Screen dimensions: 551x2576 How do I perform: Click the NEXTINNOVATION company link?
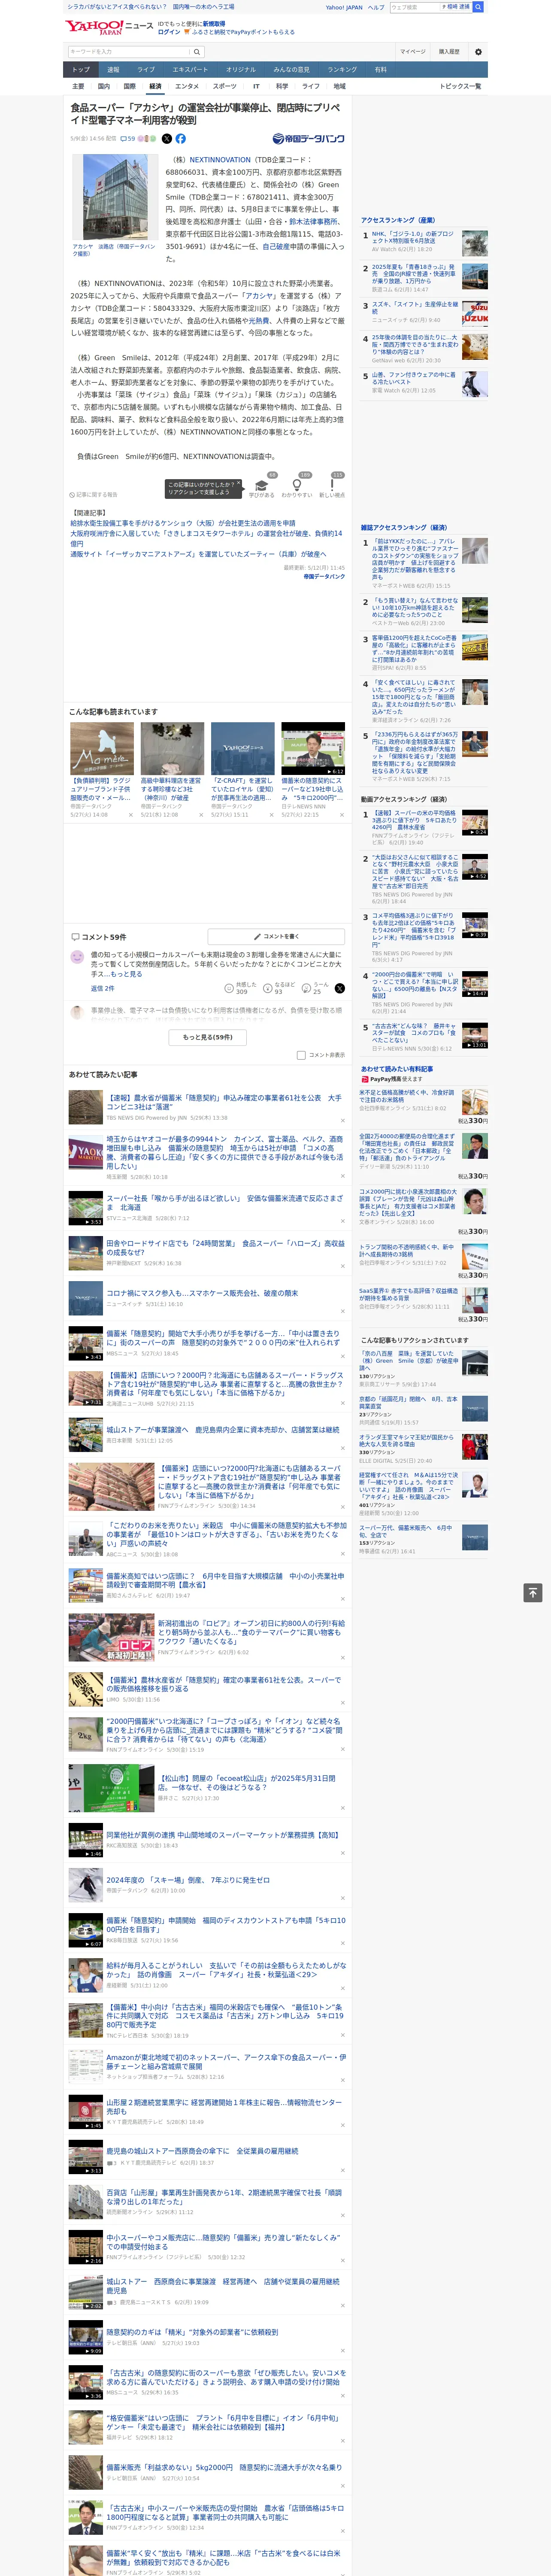click(x=220, y=160)
